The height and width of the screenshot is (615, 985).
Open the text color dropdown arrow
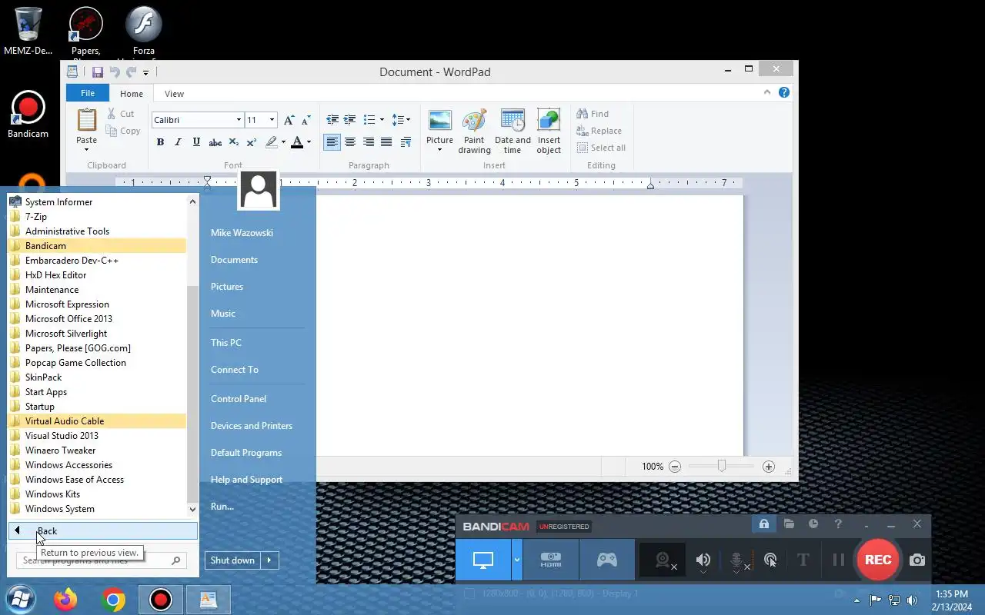[x=309, y=142]
